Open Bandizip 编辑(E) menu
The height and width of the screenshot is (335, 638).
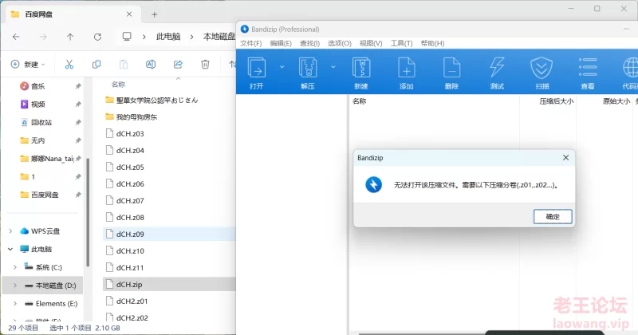[x=281, y=43]
